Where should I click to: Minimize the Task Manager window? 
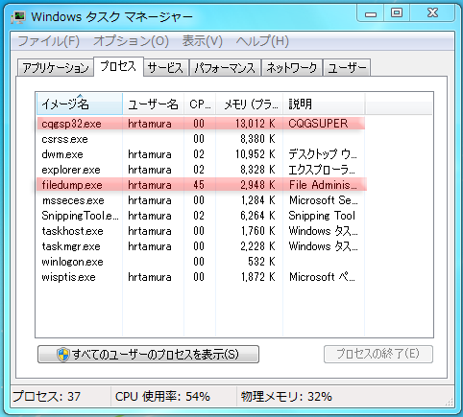coord(371,13)
